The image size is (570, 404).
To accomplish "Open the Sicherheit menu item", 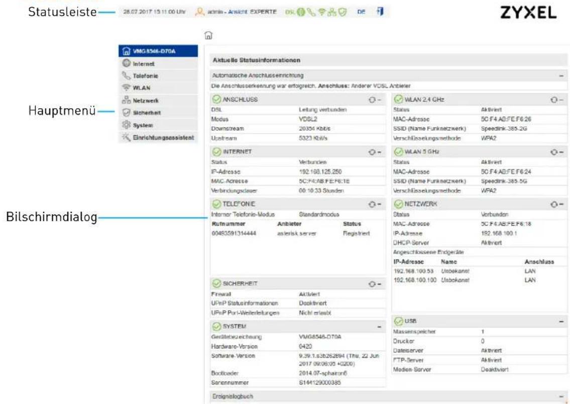I will click(x=158, y=113).
